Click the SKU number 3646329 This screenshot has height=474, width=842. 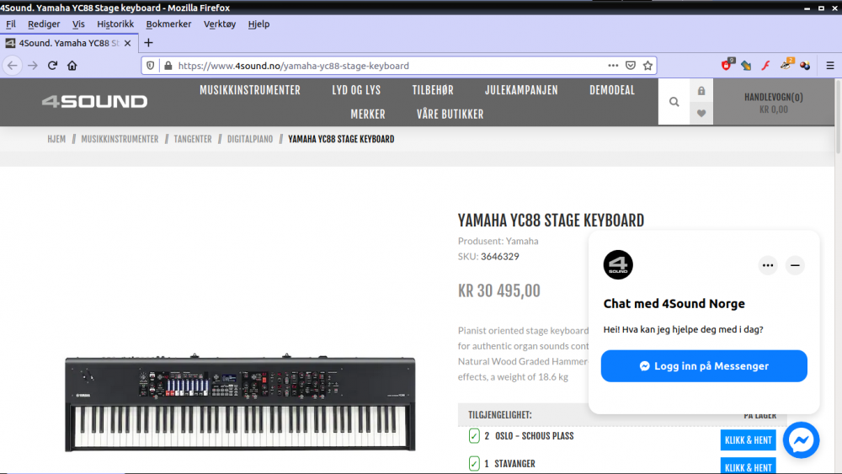tap(500, 257)
